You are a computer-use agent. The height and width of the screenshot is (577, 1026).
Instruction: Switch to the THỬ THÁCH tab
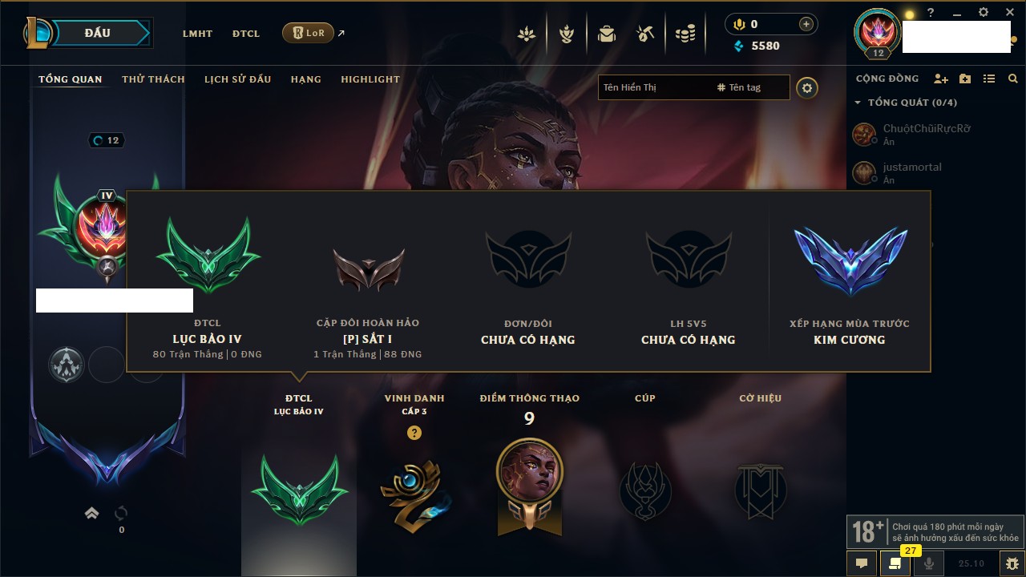click(153, 79)
